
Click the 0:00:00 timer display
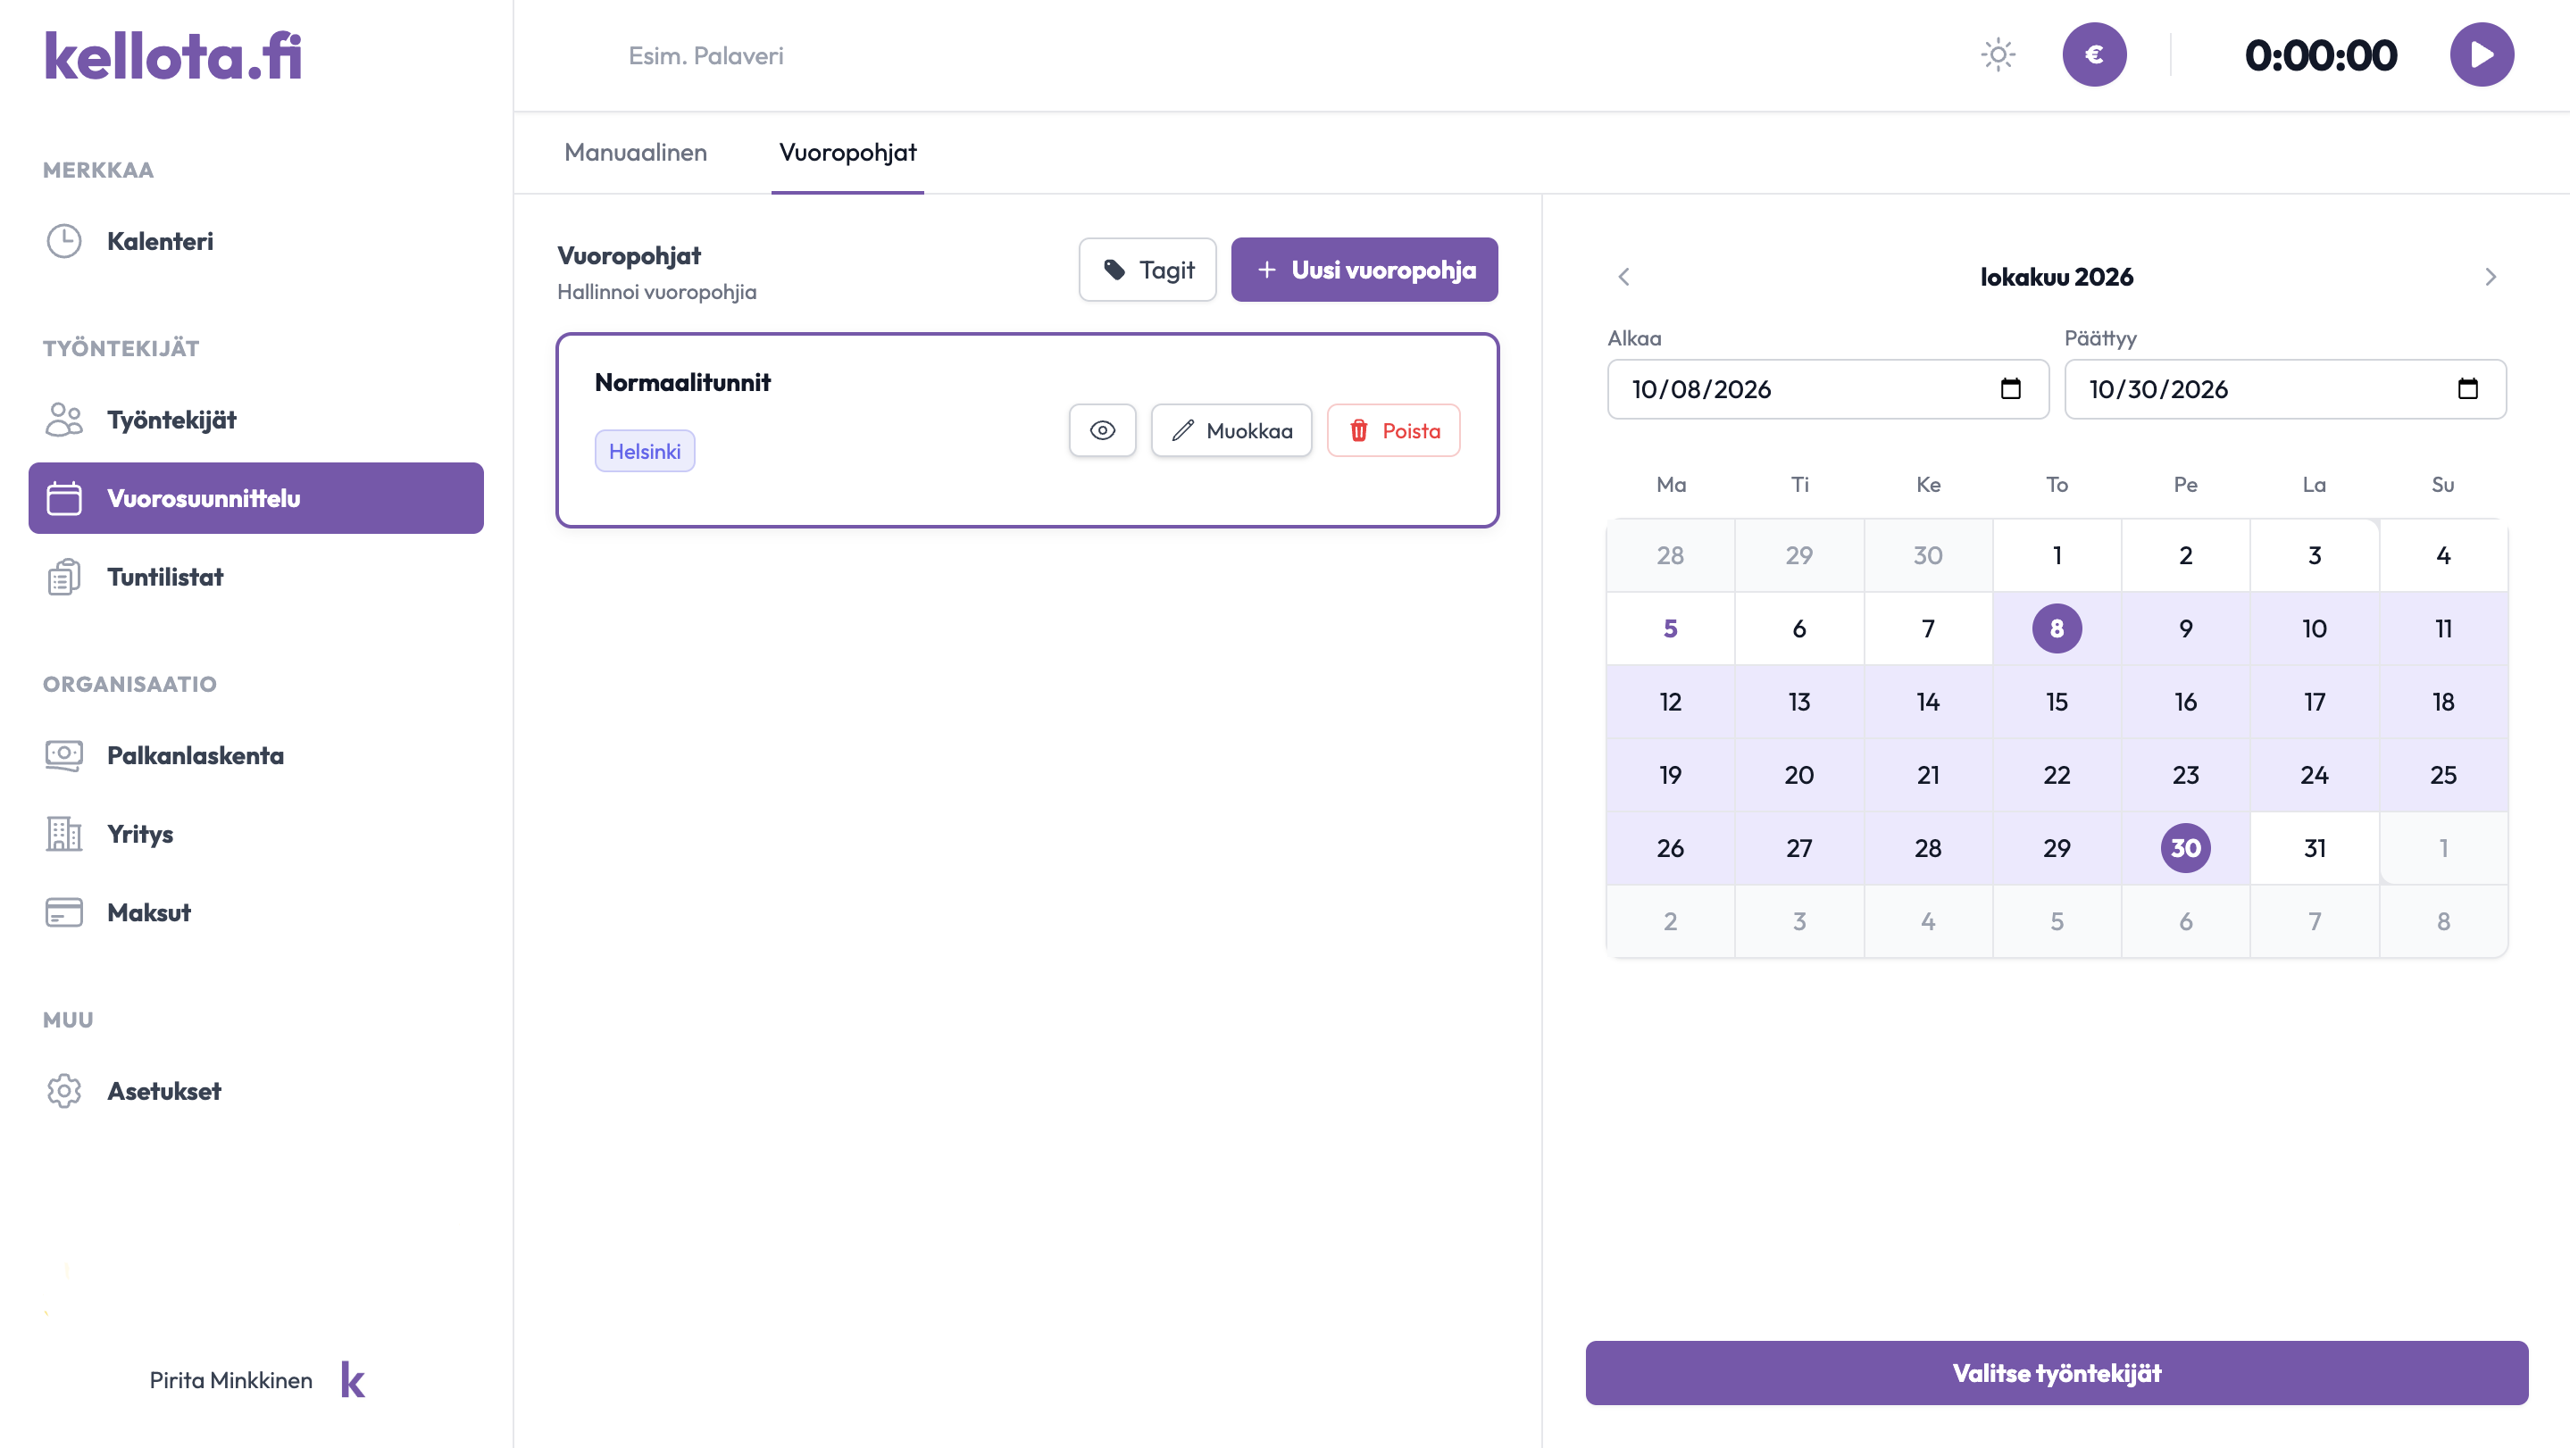[x=2321, y=54]
